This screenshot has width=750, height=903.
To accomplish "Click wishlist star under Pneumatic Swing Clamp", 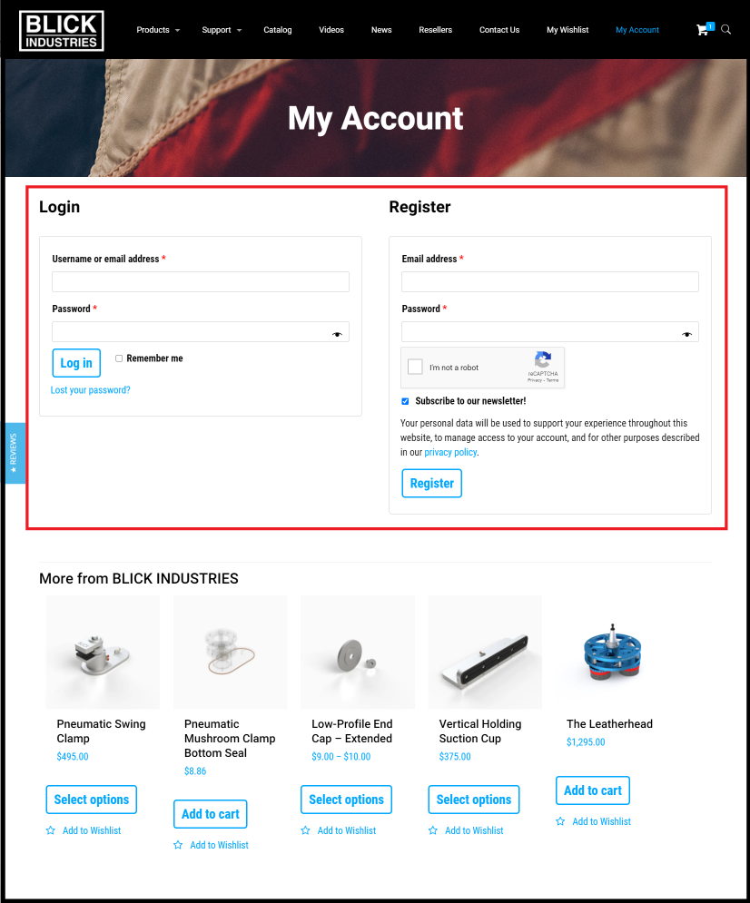I will (51, 830).
